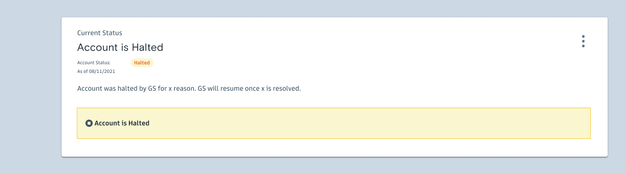Click the sentence GS will resume once x is resolved
Screen dimensions: 625x174
tap(249, 89)
